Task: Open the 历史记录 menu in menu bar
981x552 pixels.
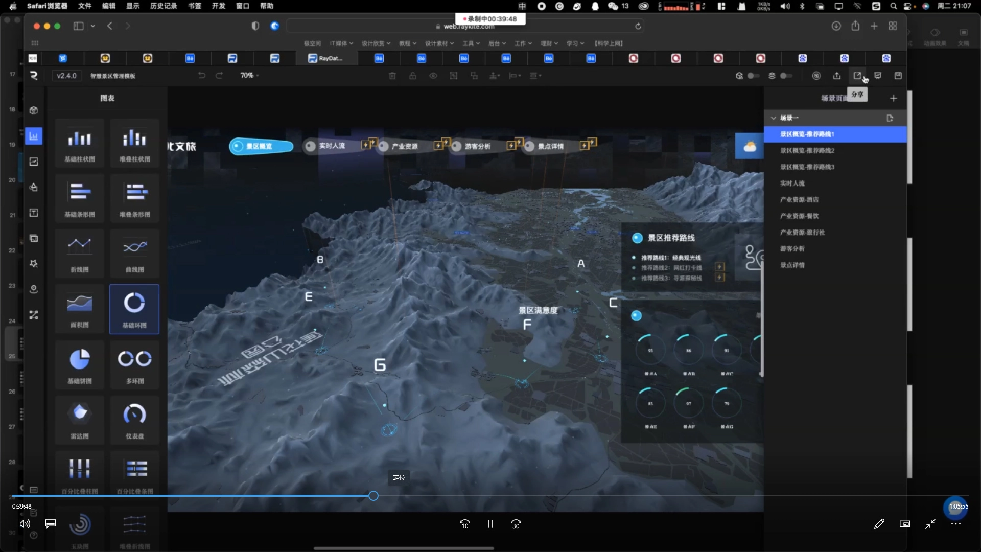Action: click(x=163, y=6)
